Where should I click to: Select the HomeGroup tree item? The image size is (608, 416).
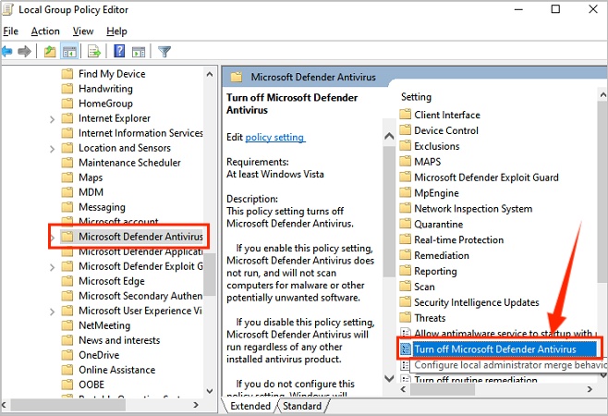click(105, 104)
